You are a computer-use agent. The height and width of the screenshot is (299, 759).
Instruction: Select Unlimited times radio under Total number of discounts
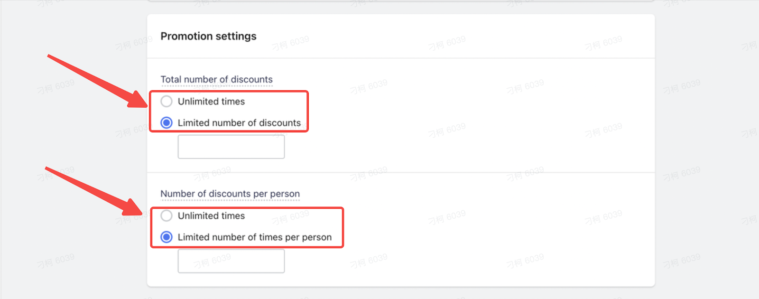(x=167, y=101)
